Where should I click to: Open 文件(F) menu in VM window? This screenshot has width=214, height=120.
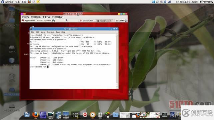tap(25, 17)
